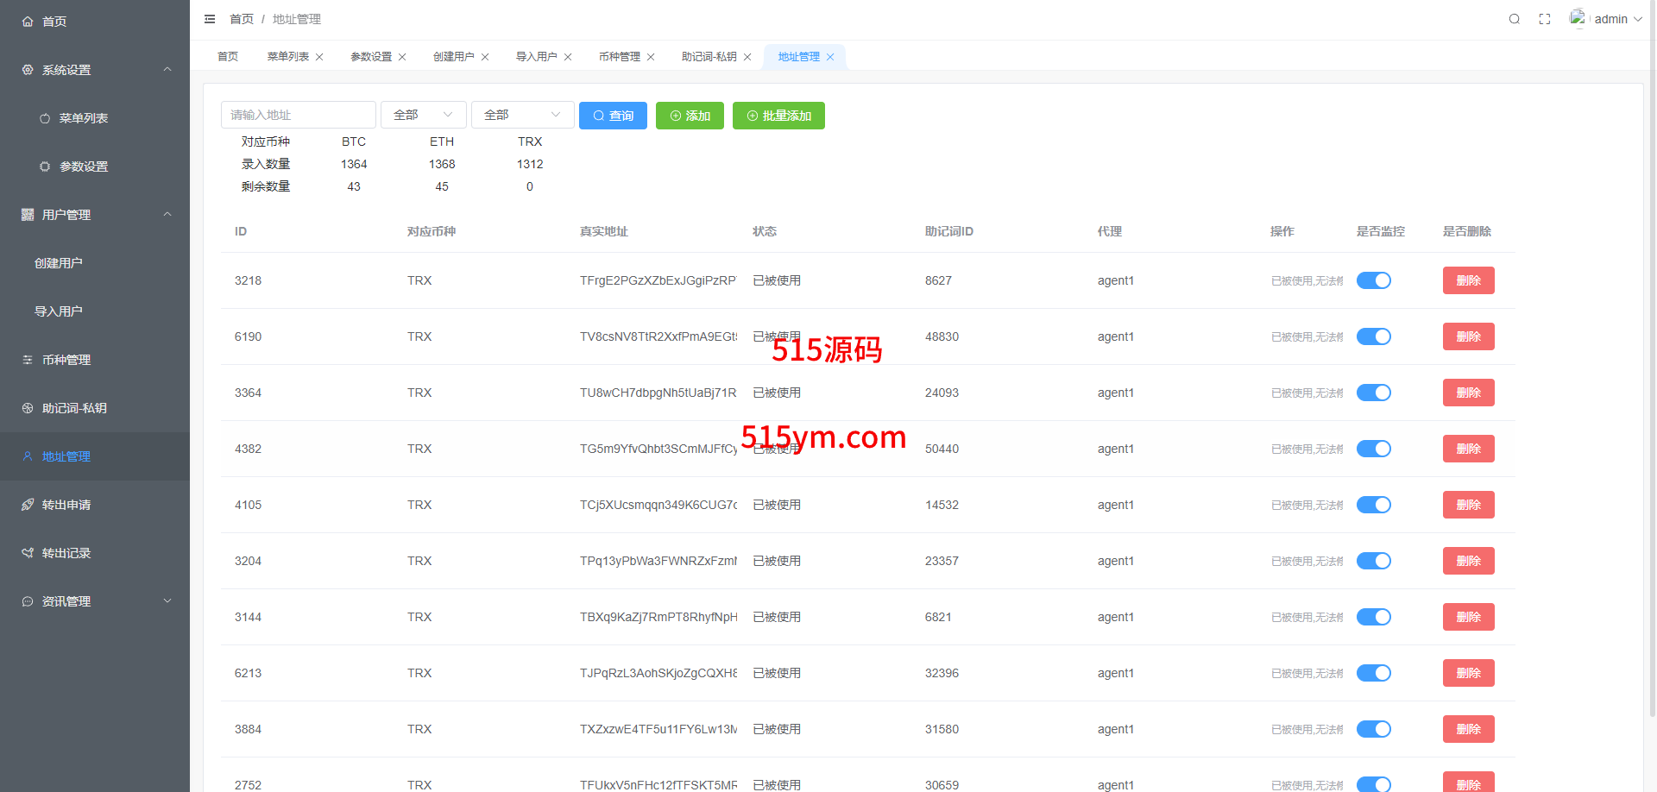The width and height of the screenshot is (1657, 792).
Task: Turn off monitoring for ID 6213
Action: click(1373, 673)
